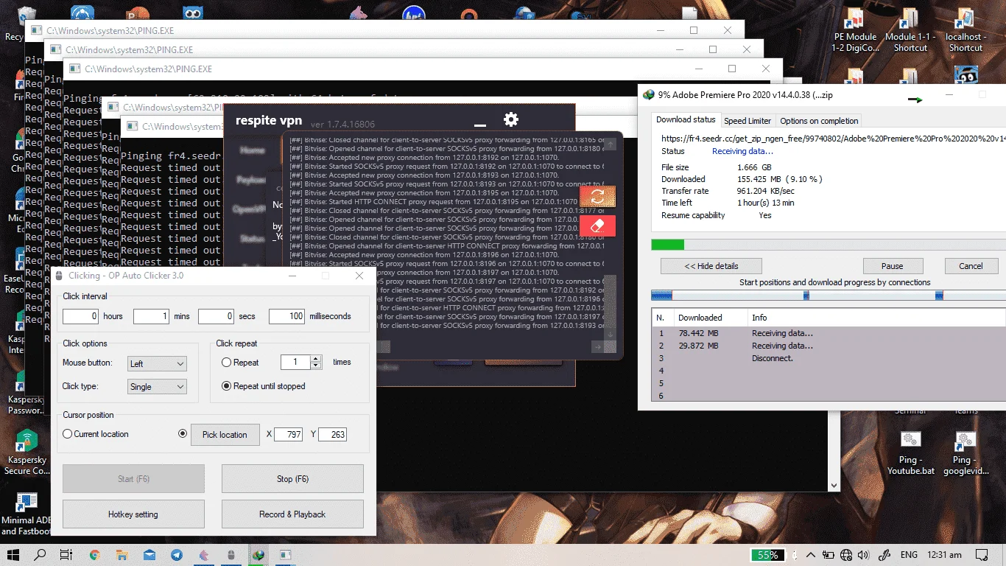Click the red eraser clear-log icon
1006x566 pixels.
click(x=597, y=226)
